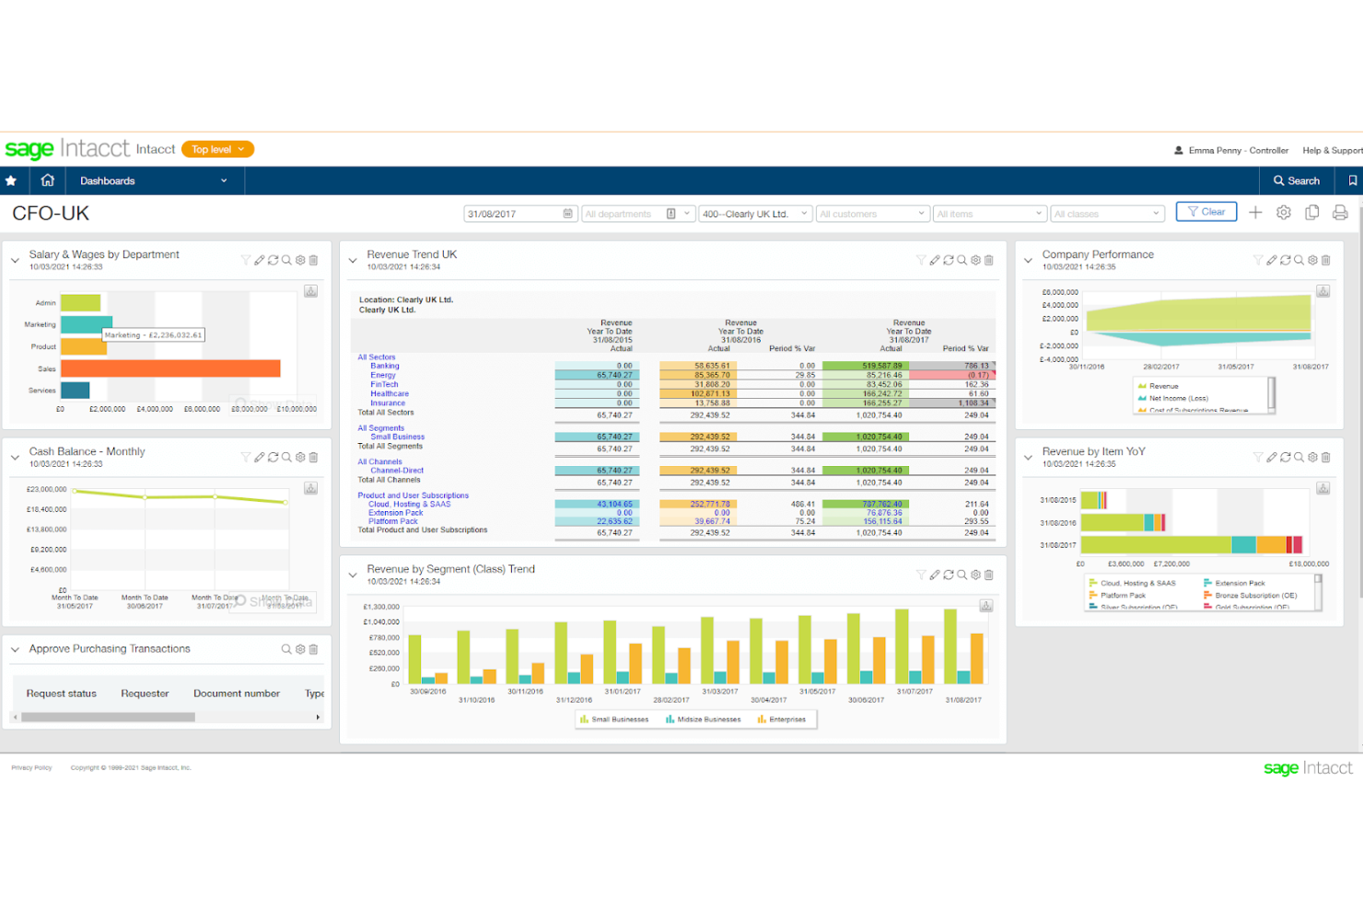Download Revenue by Segment Trend chart
1363x909 pixels.
point(986,606)
